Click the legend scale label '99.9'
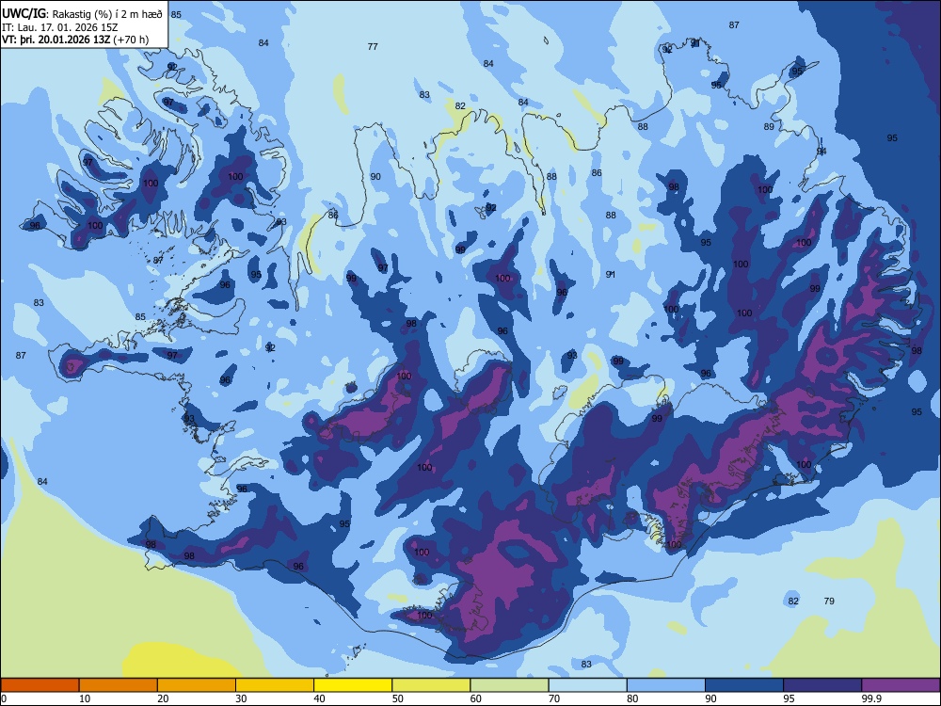The width and height of the screenshot is (941, 706). click(871, 698)
